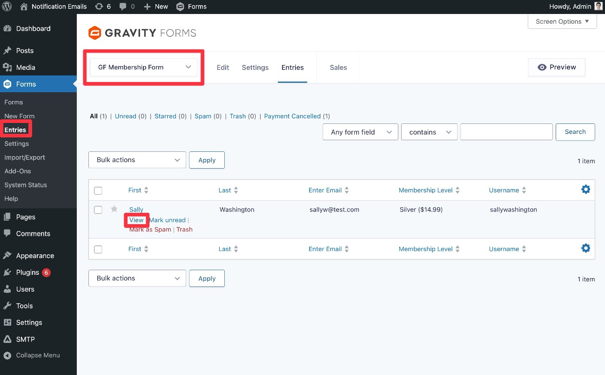Open Add-Ons in the Forms submenu
This screenshot has width=605, height=375.
point(18,171)
